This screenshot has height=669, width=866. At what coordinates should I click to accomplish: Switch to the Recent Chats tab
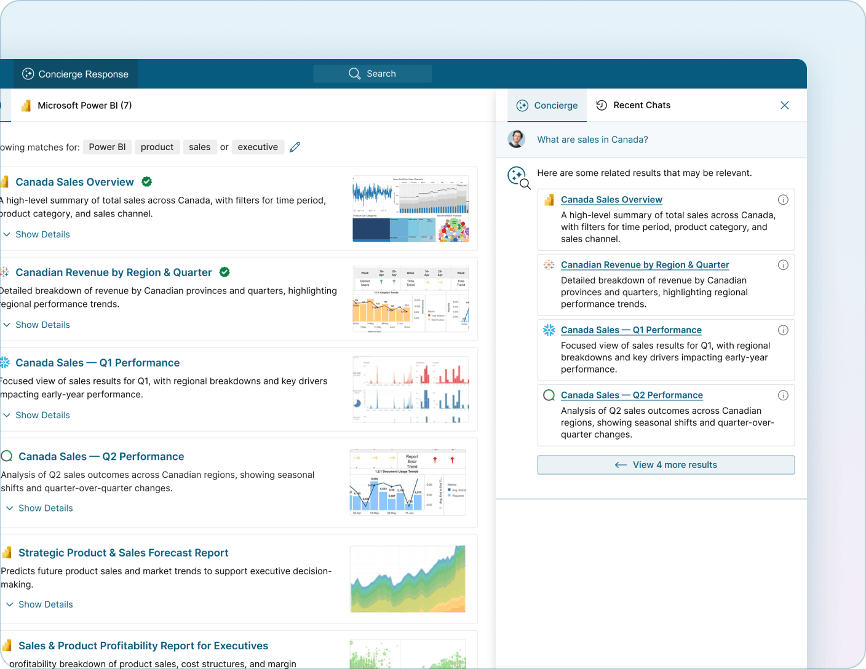click(634, 105)
